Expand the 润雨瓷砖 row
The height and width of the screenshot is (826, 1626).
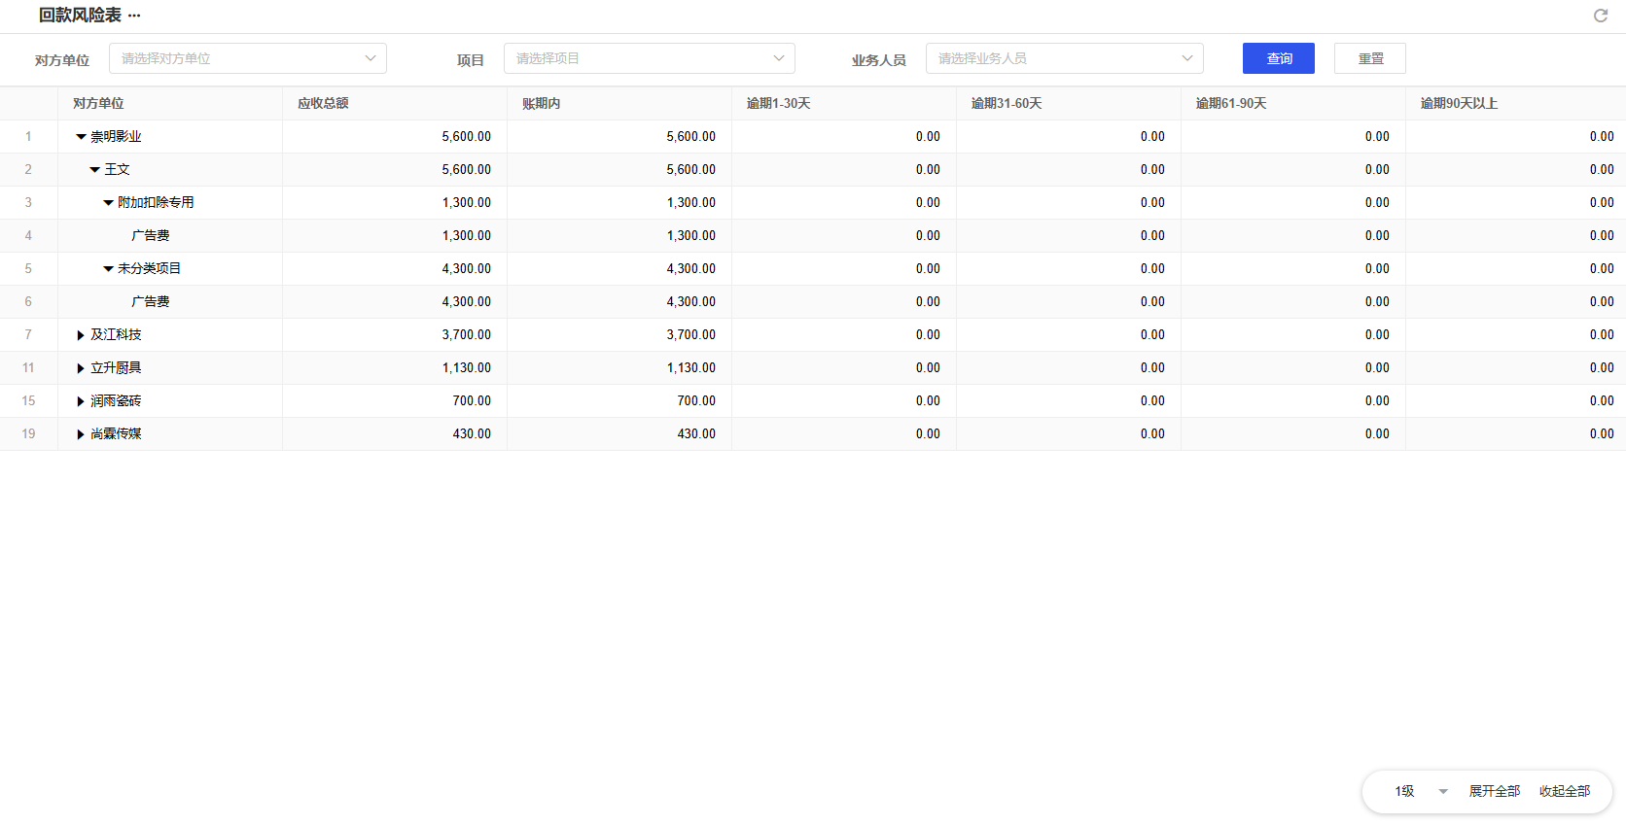81,401
